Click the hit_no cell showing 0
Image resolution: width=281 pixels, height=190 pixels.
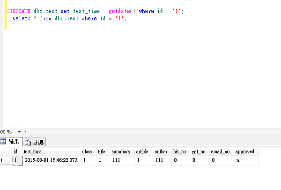181,160
